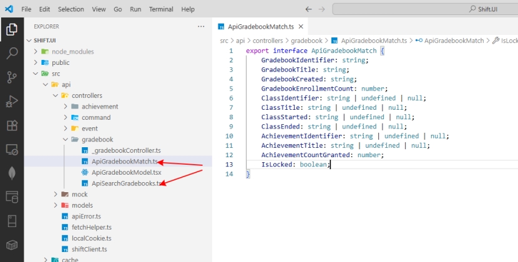518x262 pixels.
Task: Place cursor on GradebookIdentifier property
Action: [x=298, y=60]
